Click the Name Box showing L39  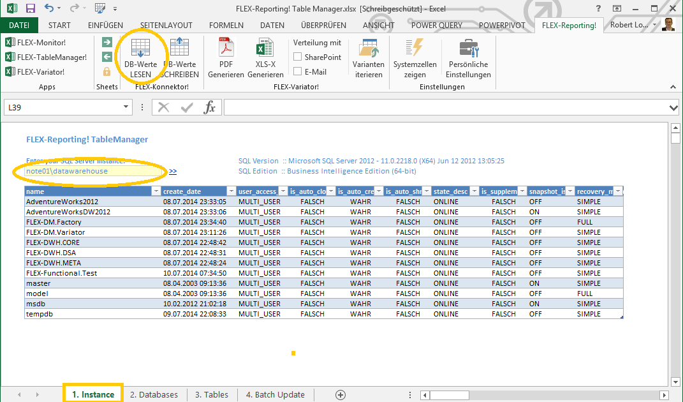pyautogui.click(x=63, y=107)
